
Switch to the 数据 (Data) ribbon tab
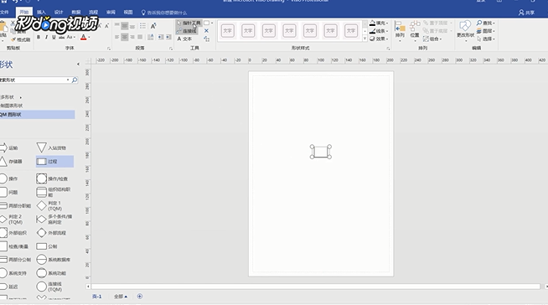click(x=76, y=13)
